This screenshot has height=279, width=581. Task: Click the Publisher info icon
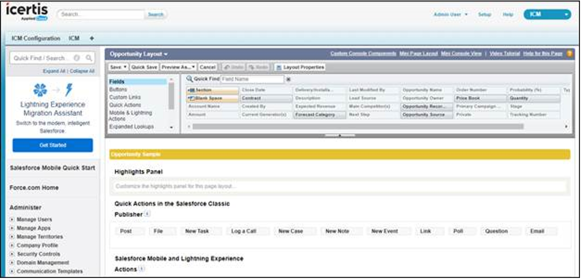(147, 214)
